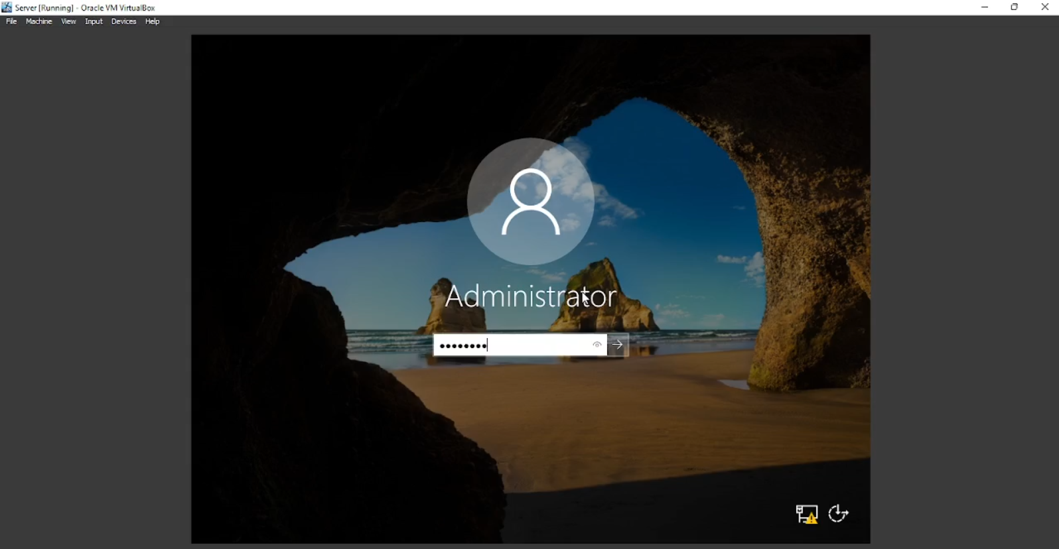Restore down the VirtualBox window

1015,7
